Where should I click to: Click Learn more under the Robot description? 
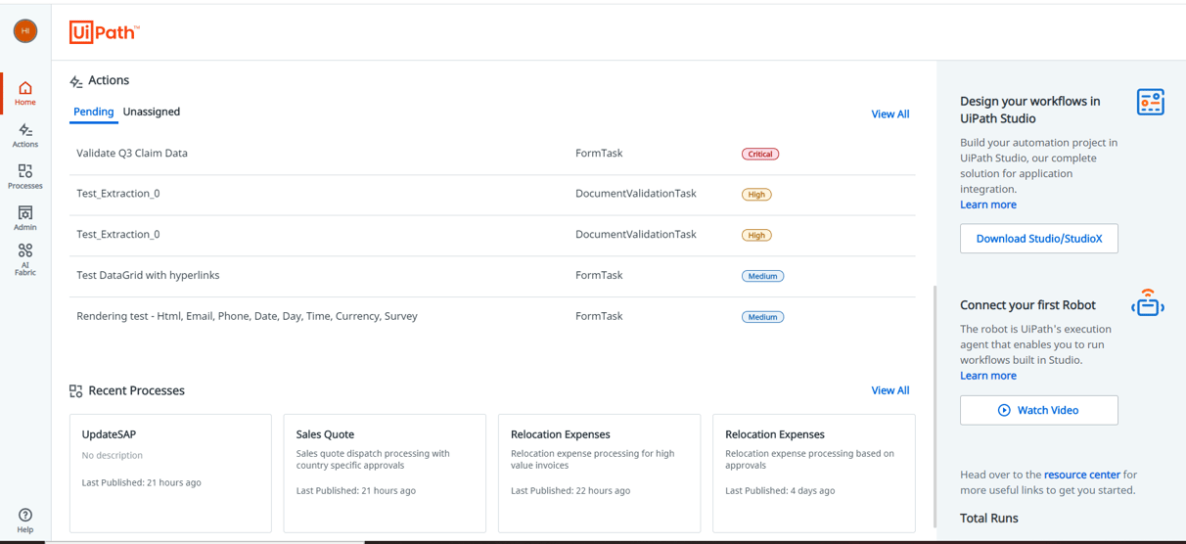(988, 376)
